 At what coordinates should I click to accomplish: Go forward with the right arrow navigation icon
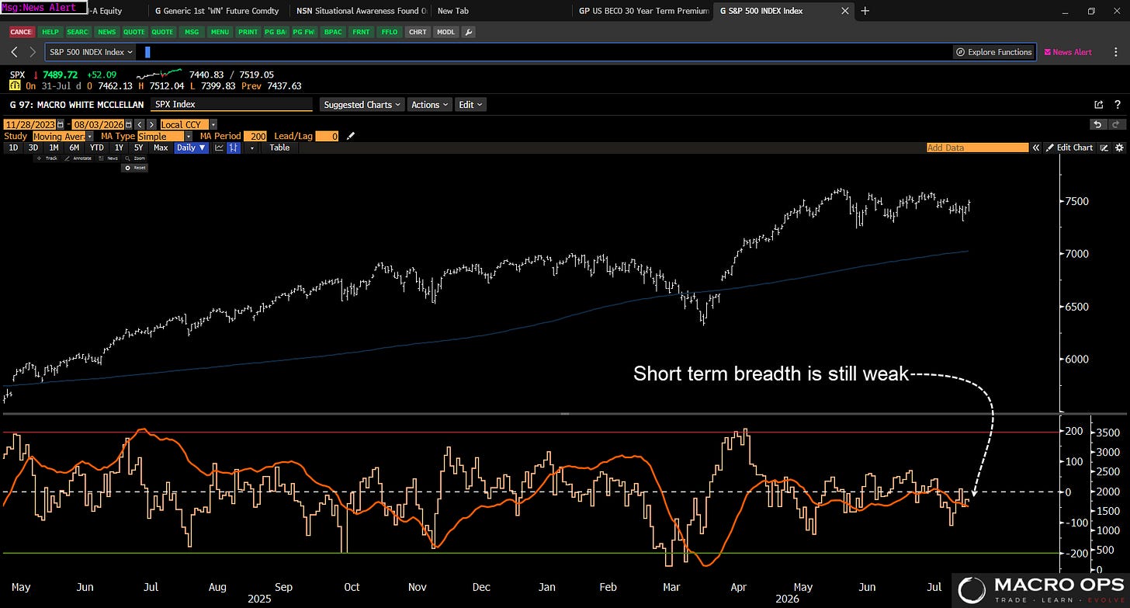[33, 52]
